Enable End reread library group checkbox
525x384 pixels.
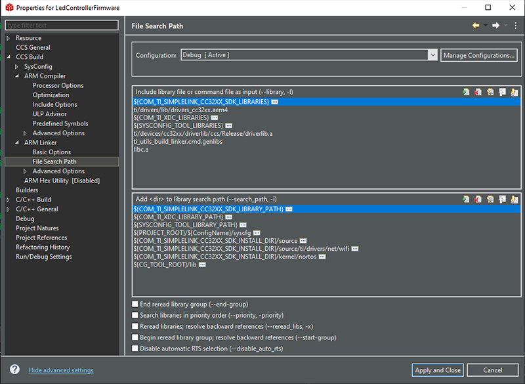tap(135, 305)
